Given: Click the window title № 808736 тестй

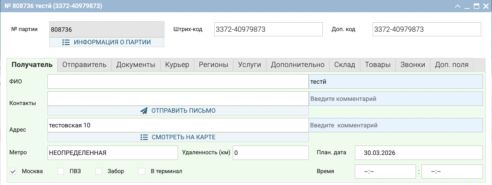Looking at the screenshot, I should point(53,6).
